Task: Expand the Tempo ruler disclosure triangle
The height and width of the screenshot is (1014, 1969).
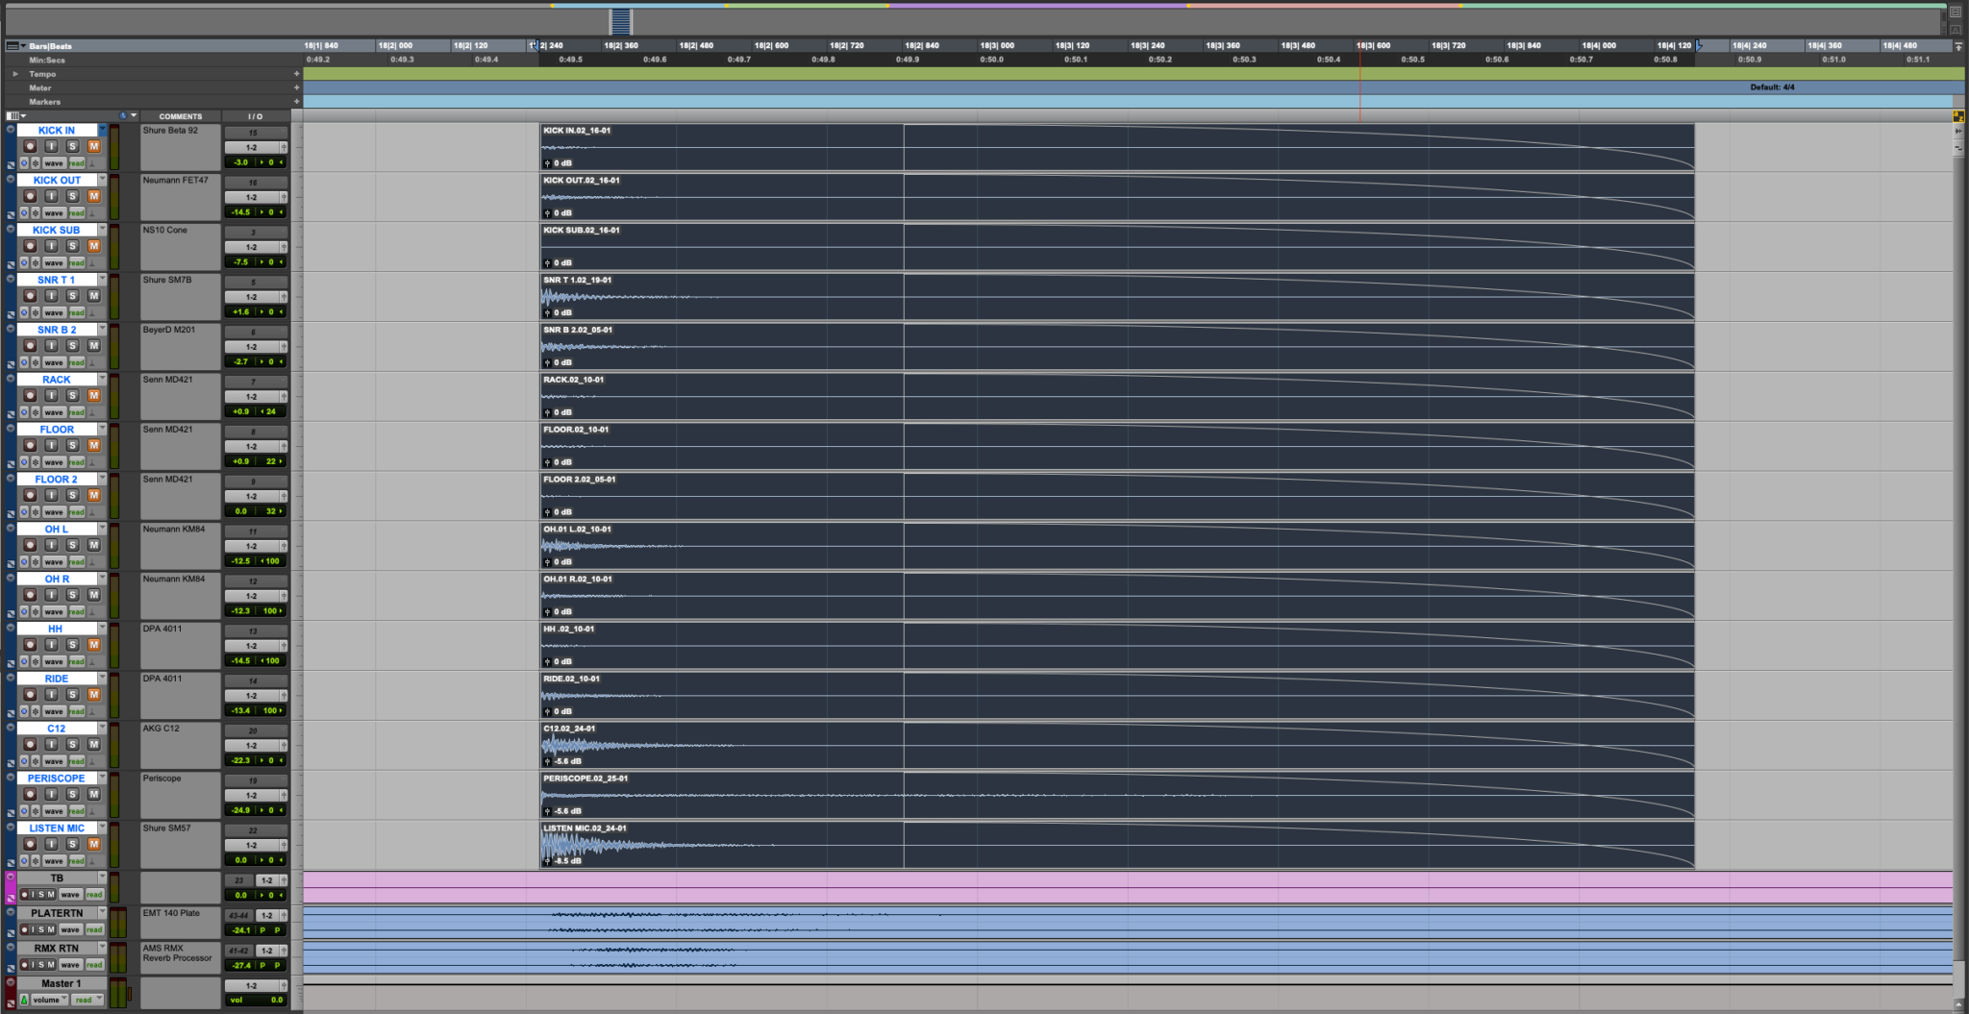Action: (15, 74)
